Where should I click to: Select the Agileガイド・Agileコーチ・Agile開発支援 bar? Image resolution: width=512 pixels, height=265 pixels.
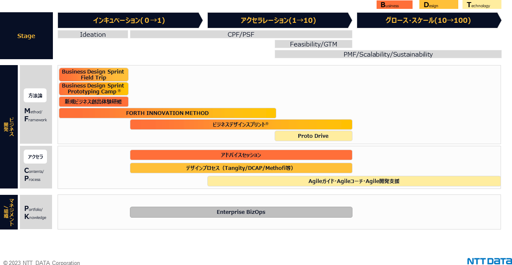(x=354, y=181)
